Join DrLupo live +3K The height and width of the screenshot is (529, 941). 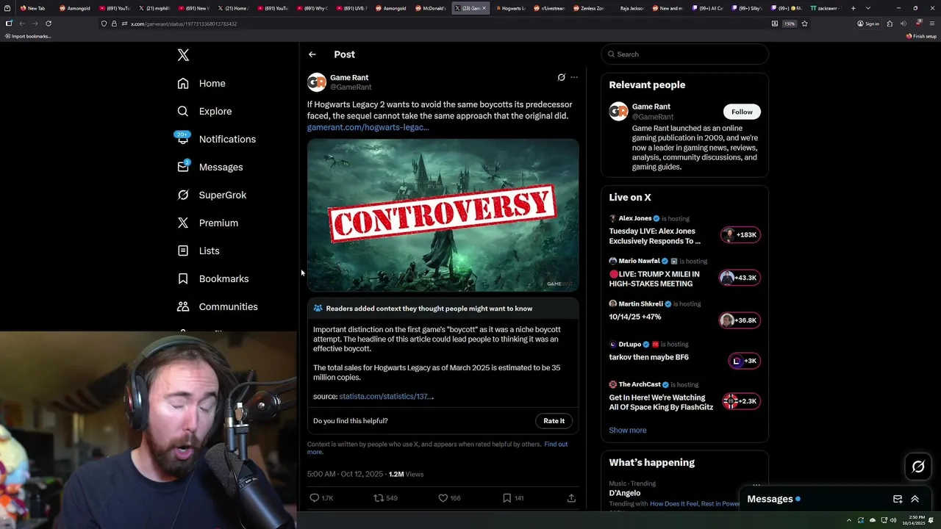pos(744,361)
